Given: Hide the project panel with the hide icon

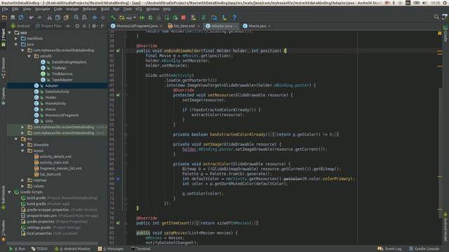Looking at the screenshot, I should tap(103, 26).
